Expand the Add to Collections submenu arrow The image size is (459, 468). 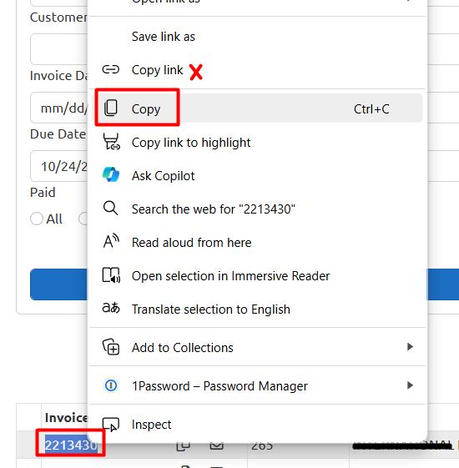(x=410, y=347)
